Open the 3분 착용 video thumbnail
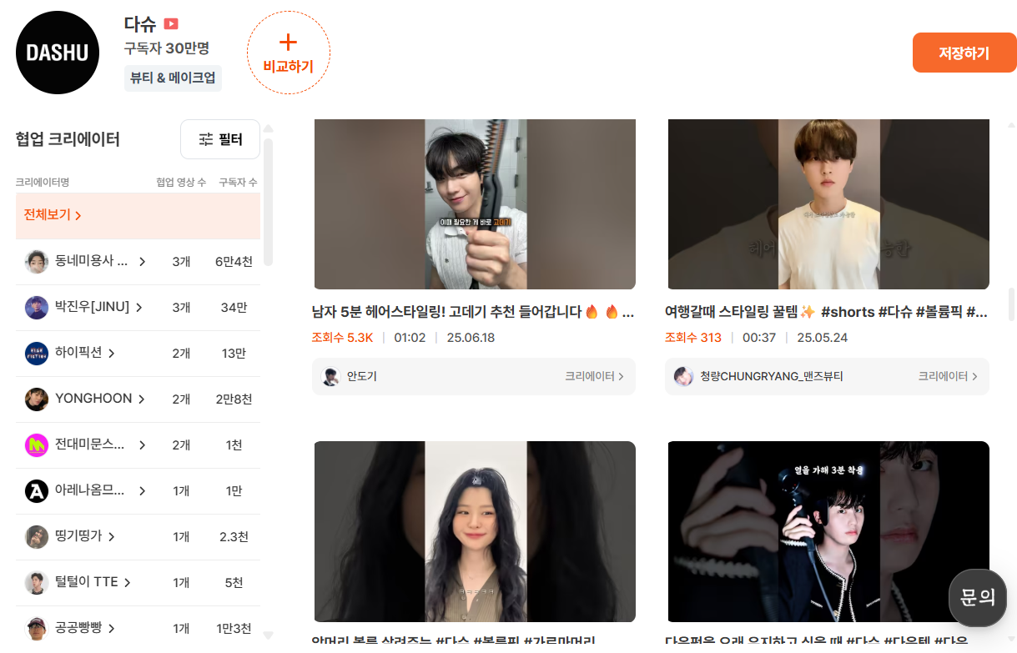This screenshot has width=1017, height=653. [828, 531]
